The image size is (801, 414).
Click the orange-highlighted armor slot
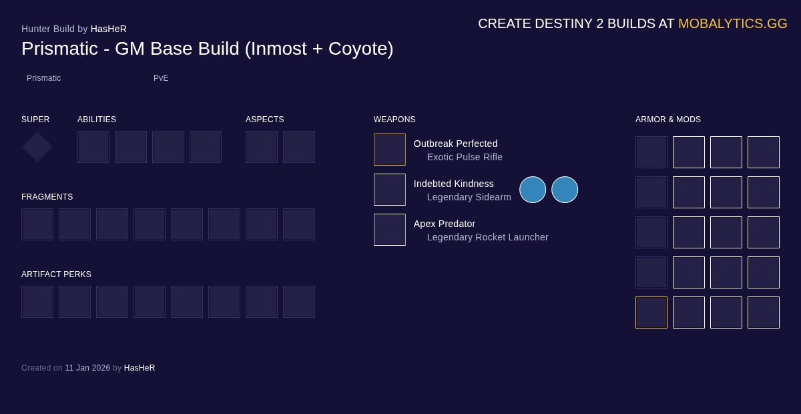651,313
